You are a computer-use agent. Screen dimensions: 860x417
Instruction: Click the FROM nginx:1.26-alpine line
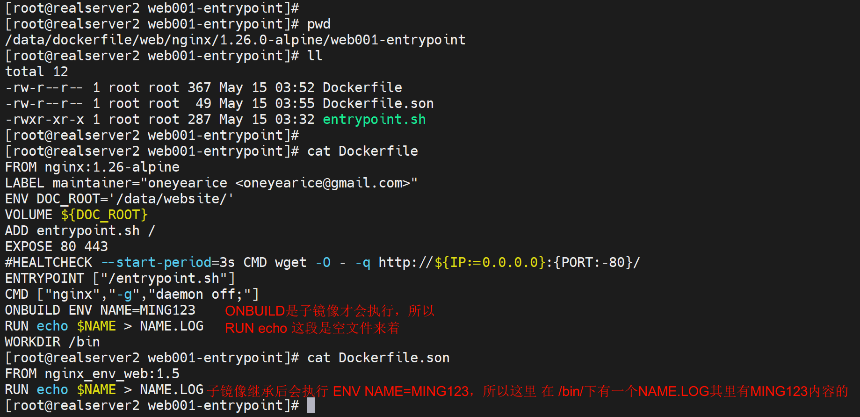point(92,167)
